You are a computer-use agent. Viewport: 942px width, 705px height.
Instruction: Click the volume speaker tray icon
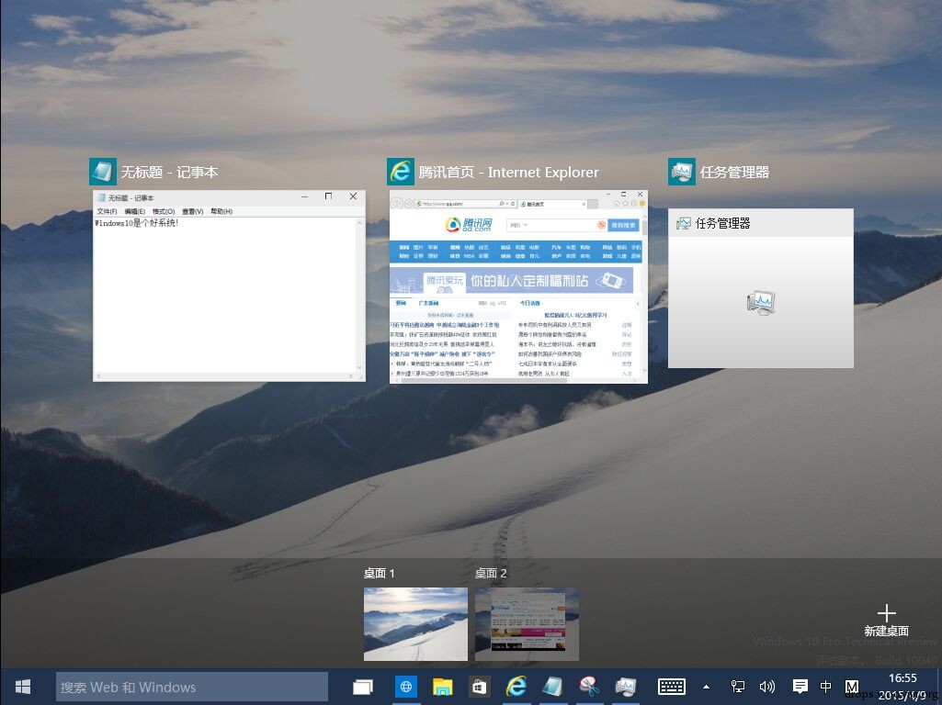pos(766,687)
